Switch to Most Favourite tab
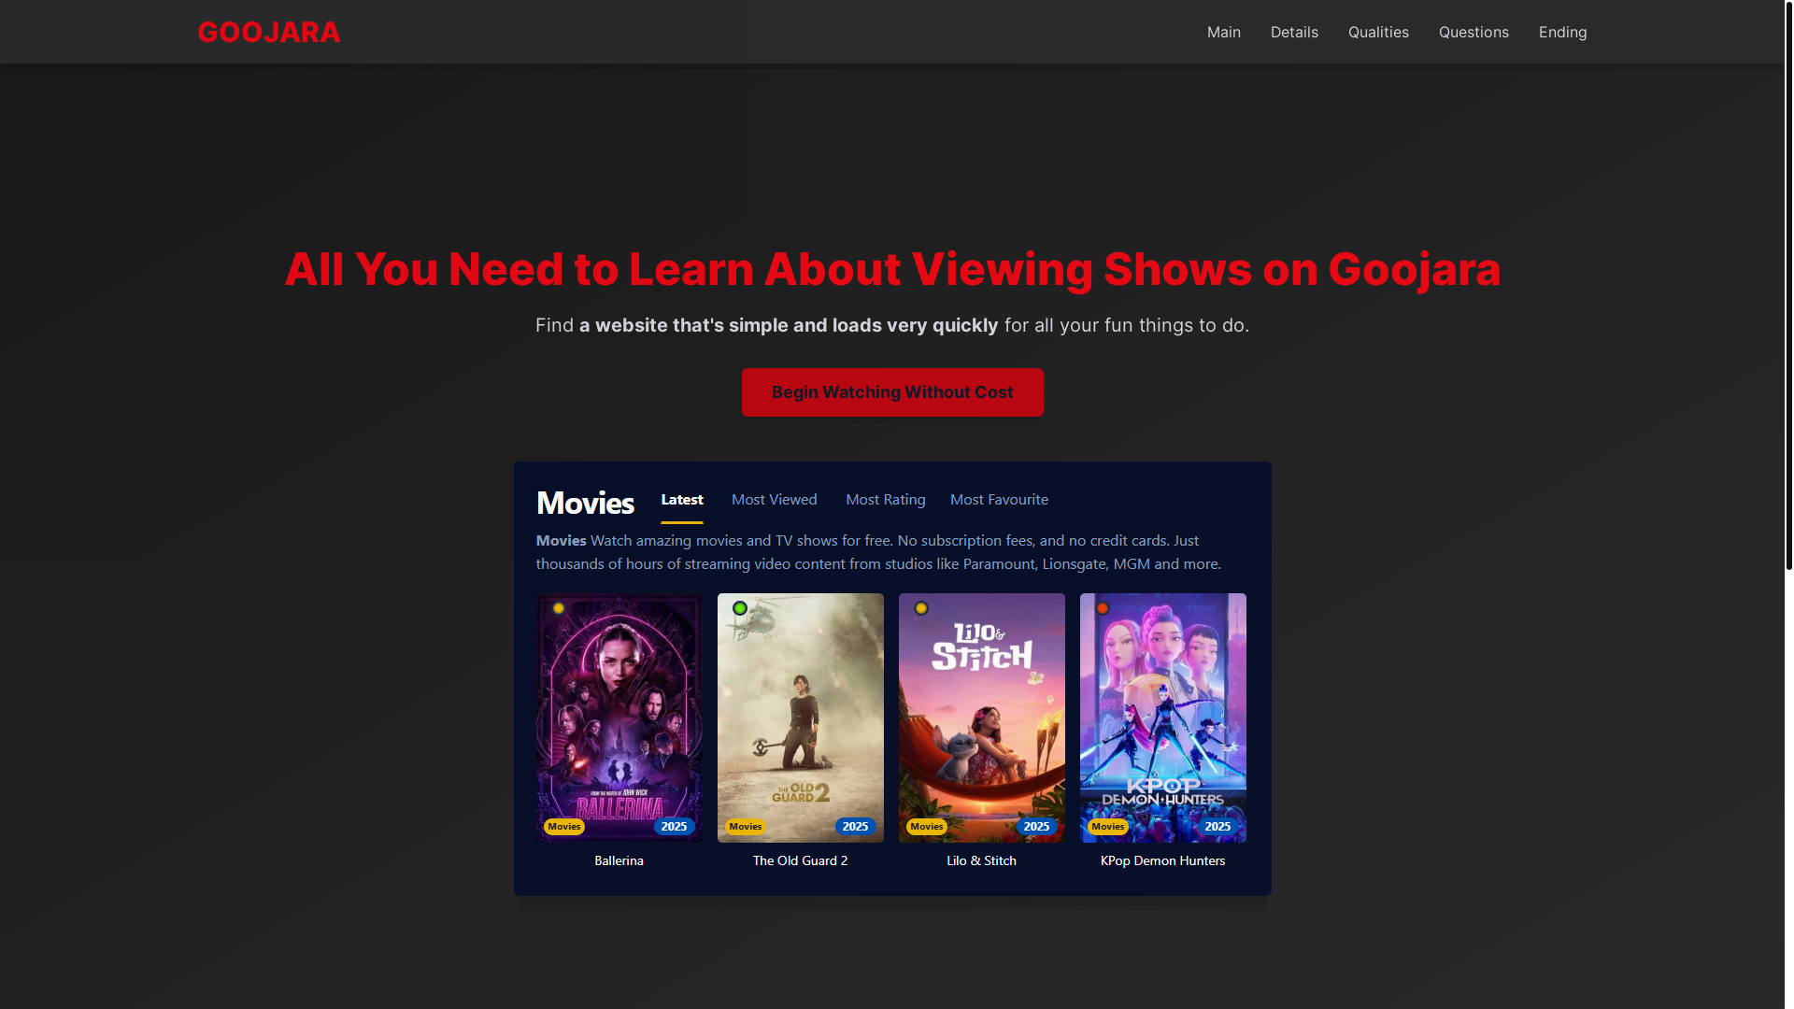 coord(999,500)
